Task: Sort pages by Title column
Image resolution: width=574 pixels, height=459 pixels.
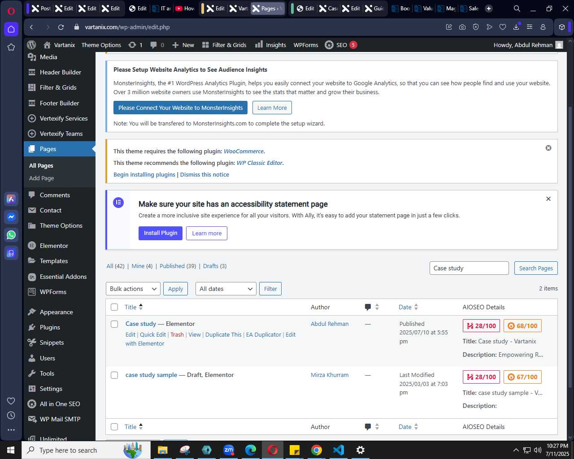Action: [134, 307]
